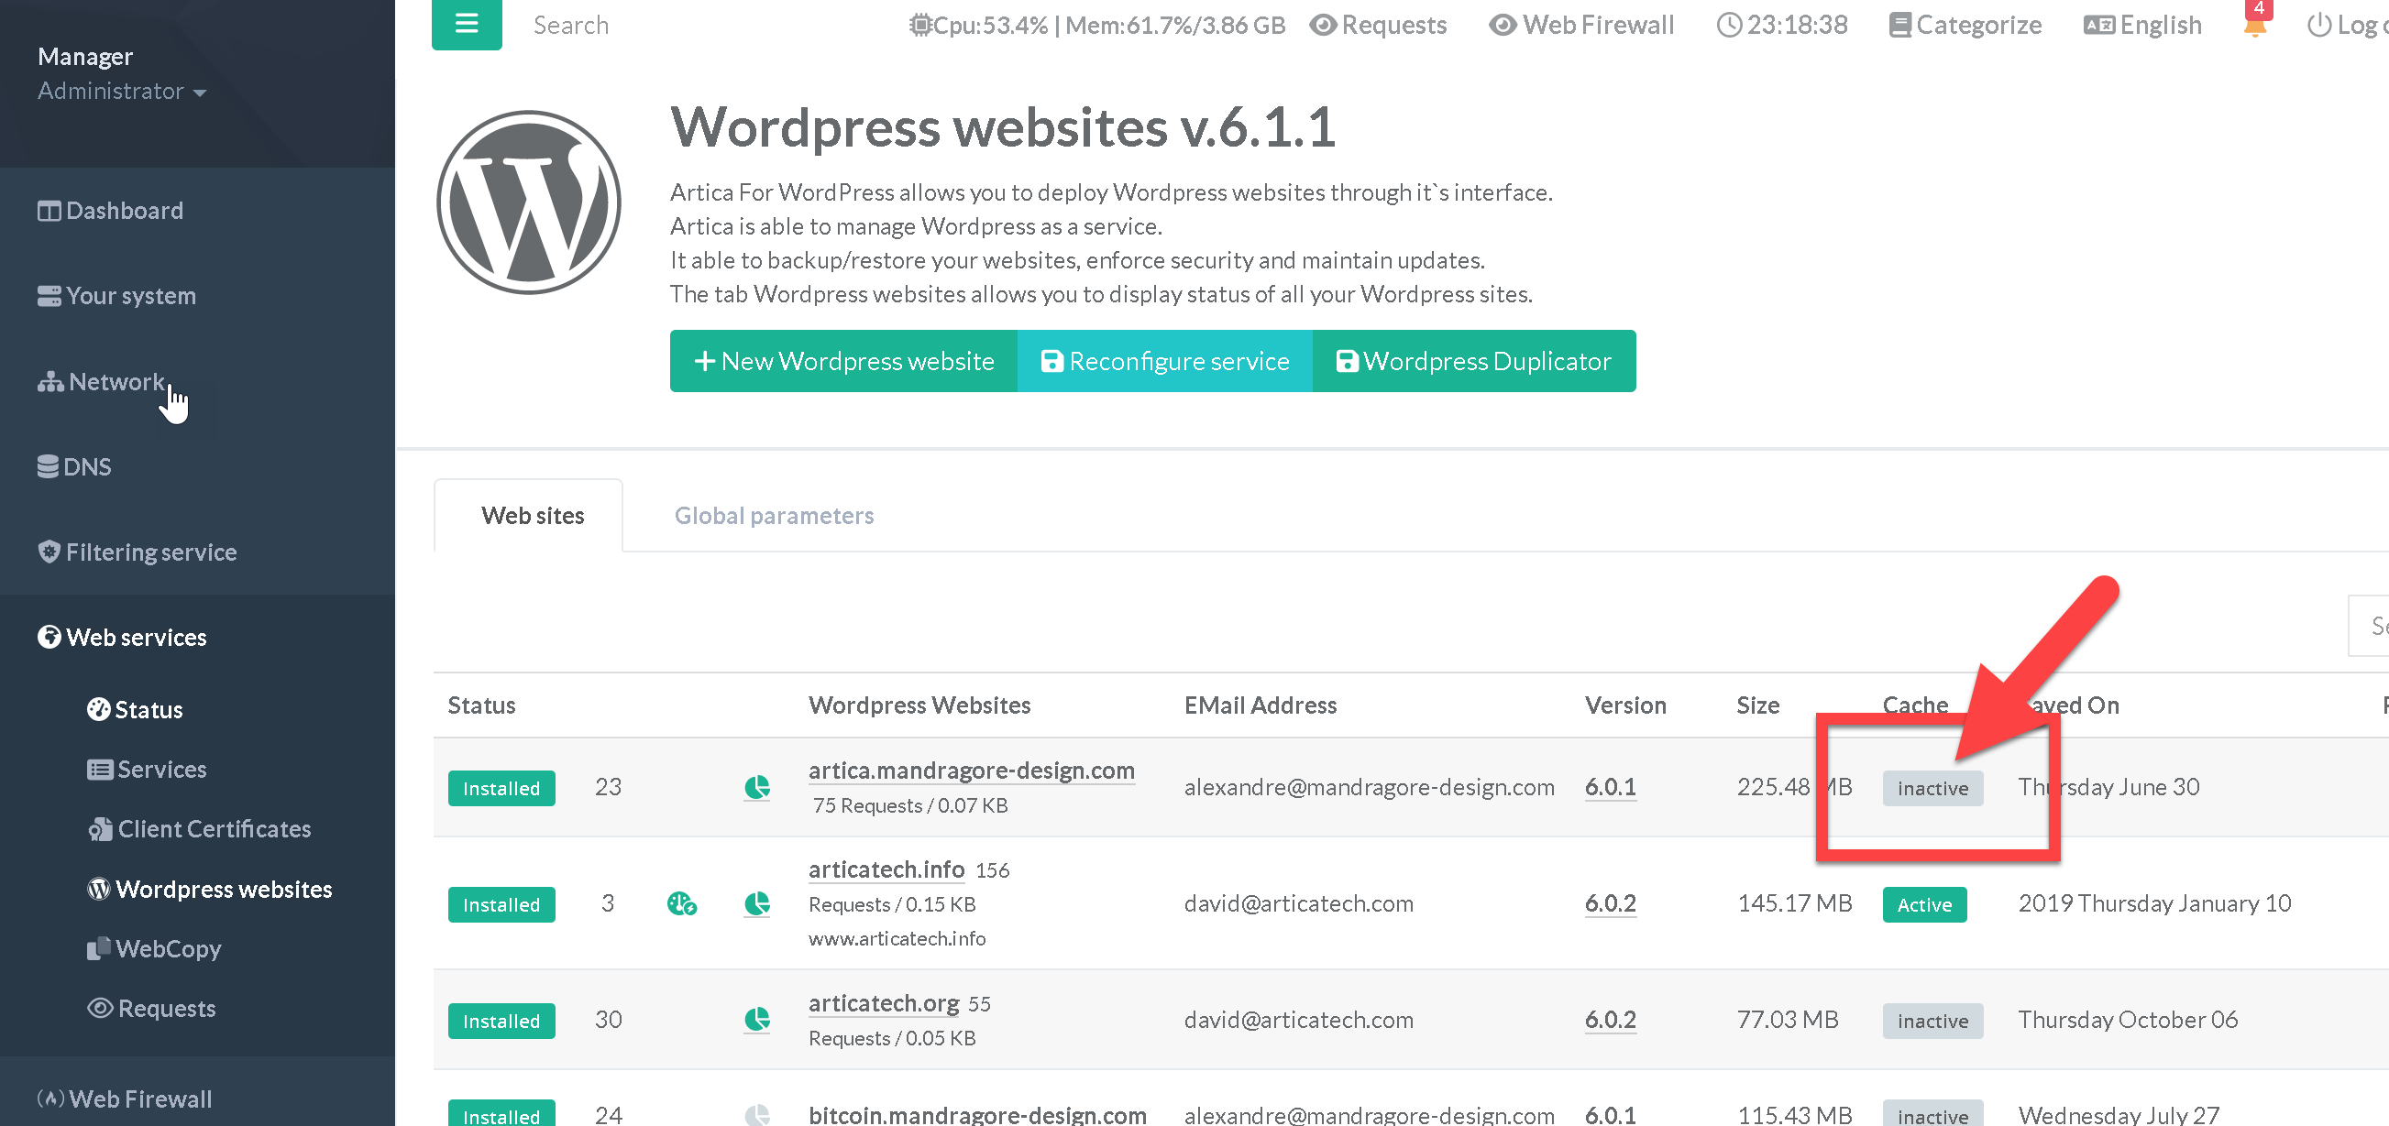Screen dimensions: 2389x1126
Task: Click pie chart icon in articatech.org row
Action: point(757,1021)
